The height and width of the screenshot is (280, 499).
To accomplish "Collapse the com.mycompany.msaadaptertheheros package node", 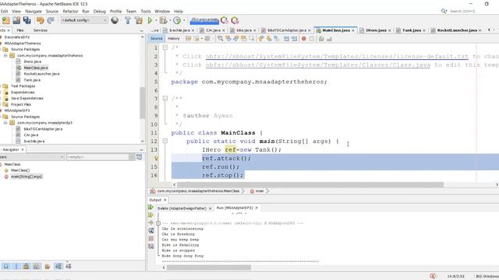I will [x=5, y=55].
